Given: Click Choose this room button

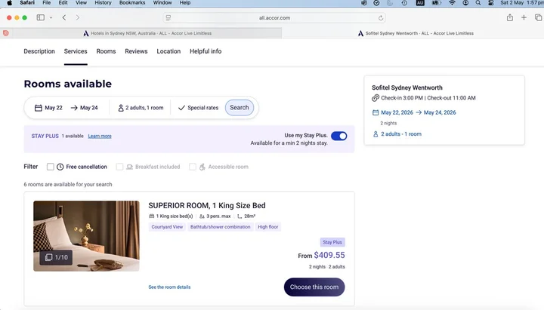Looking at the screenshot, I should 314,287.
